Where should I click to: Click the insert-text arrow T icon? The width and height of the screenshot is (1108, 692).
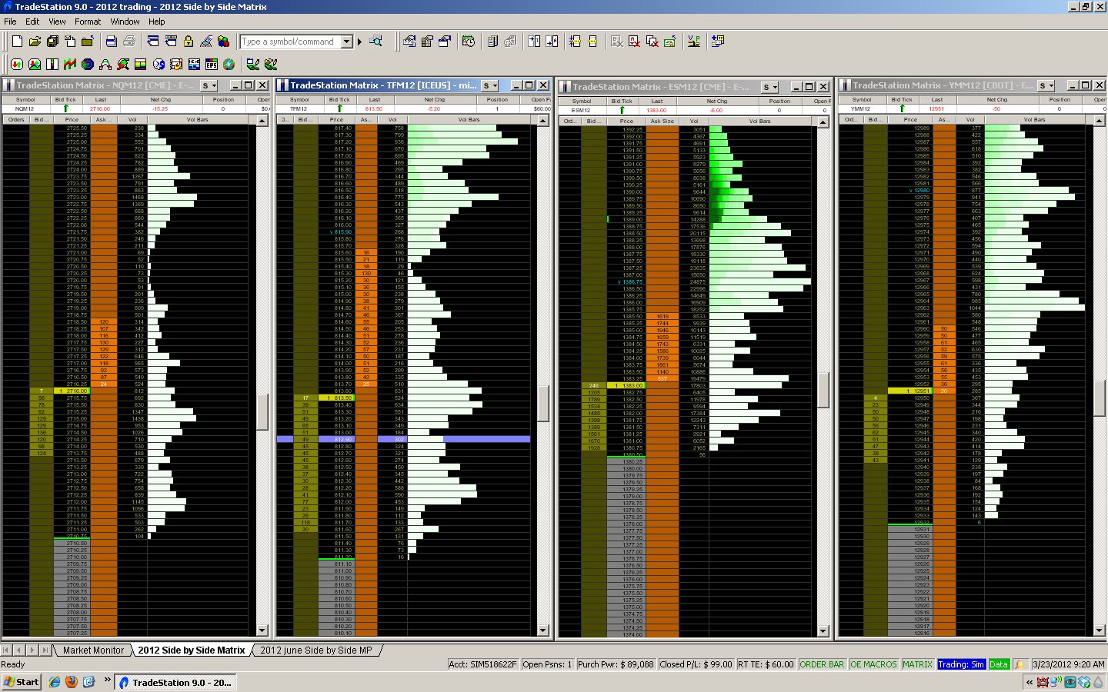tap(534, 42)
